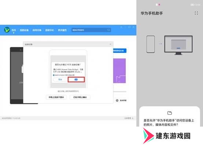The image size is (203, 145).
Task: Open the gear settings icon near 系统恢复
Action: 117,100
